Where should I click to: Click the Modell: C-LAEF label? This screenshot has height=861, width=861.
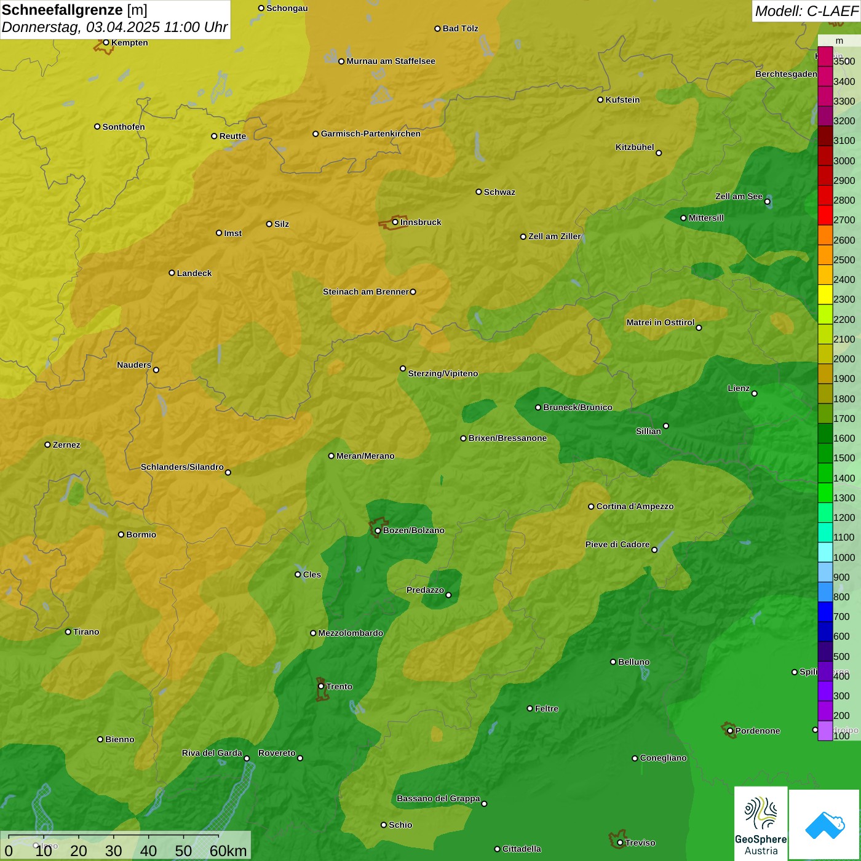(806, 10)
